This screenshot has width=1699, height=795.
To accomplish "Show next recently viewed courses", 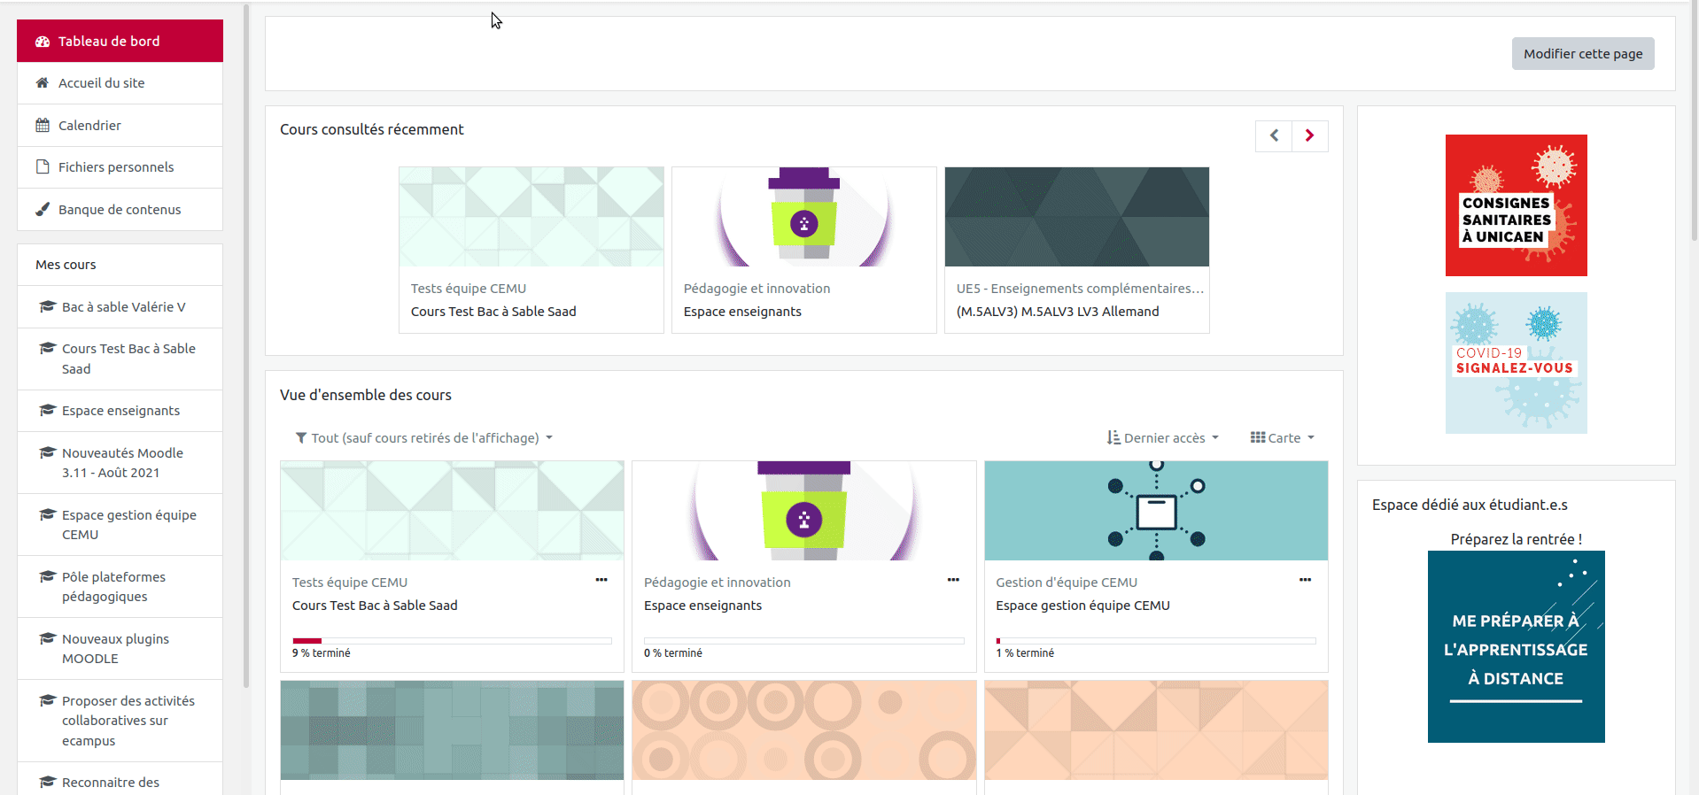I will pyautogui.click(x=1309, y=135).
